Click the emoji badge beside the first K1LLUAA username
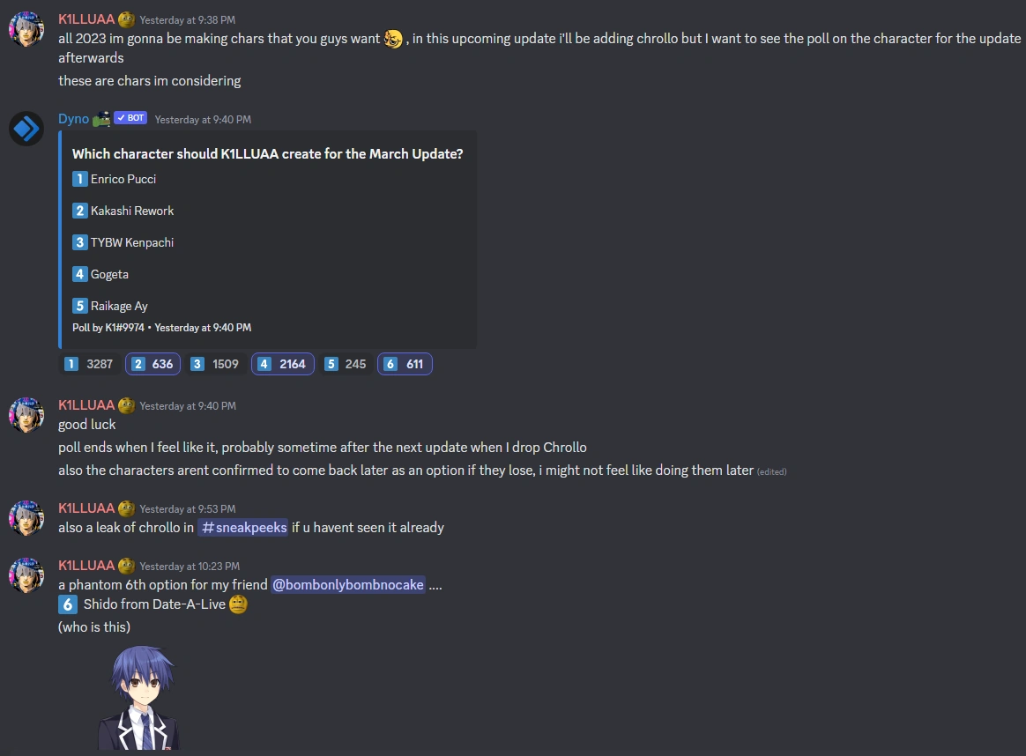The width and height of the screenshot is (1026, 756). 126,19
